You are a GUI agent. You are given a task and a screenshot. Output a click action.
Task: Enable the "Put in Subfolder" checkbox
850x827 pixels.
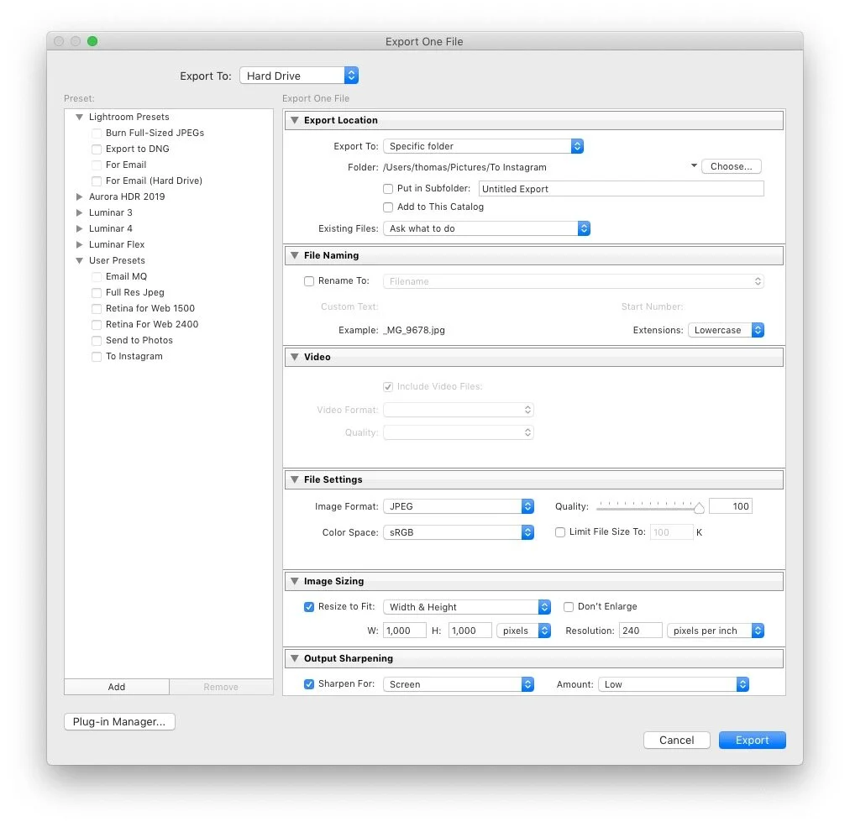tap(388, 189)
